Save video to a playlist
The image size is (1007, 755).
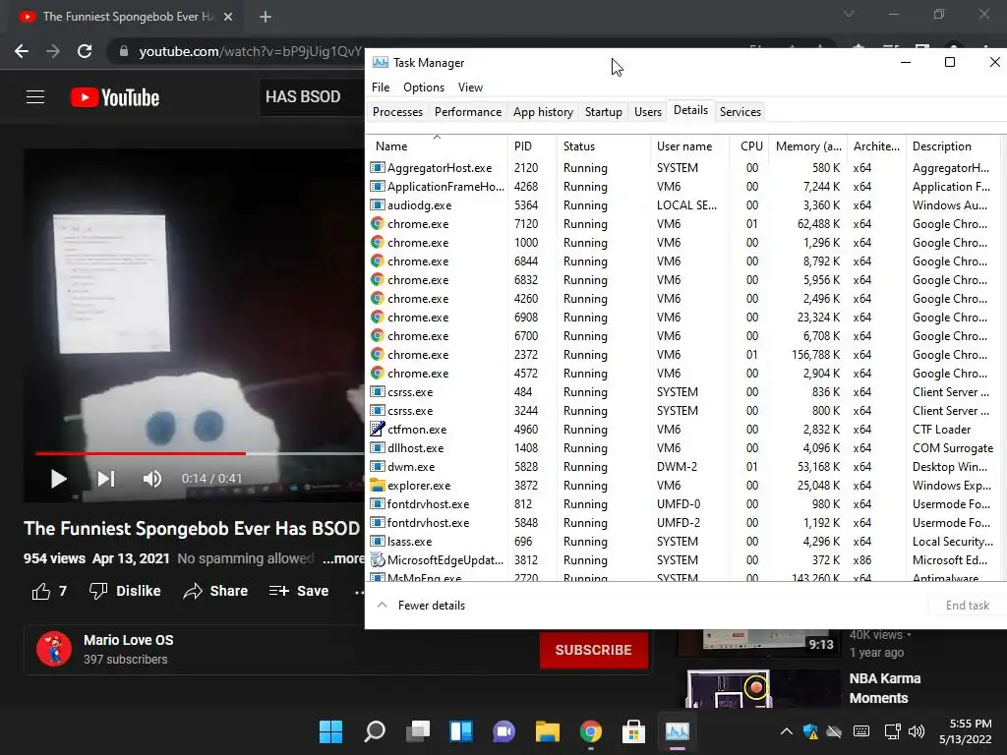tap(299, 591)
